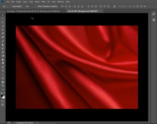
Task: Select the Pen tool
Action: 3,67
